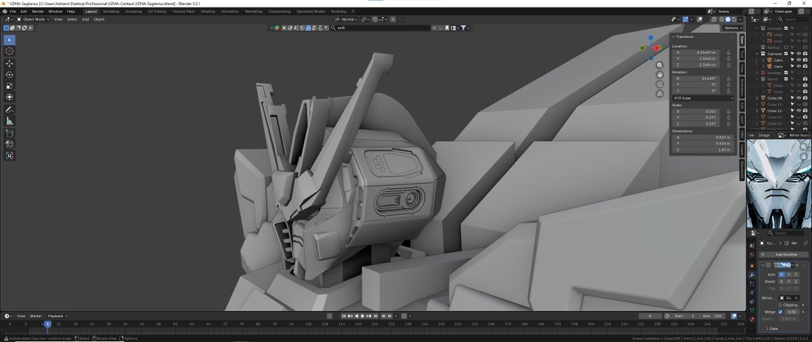This screenshot has height=342, width=812.
Task: Select the Add Cube tool
Action: (x=9, y=133)
